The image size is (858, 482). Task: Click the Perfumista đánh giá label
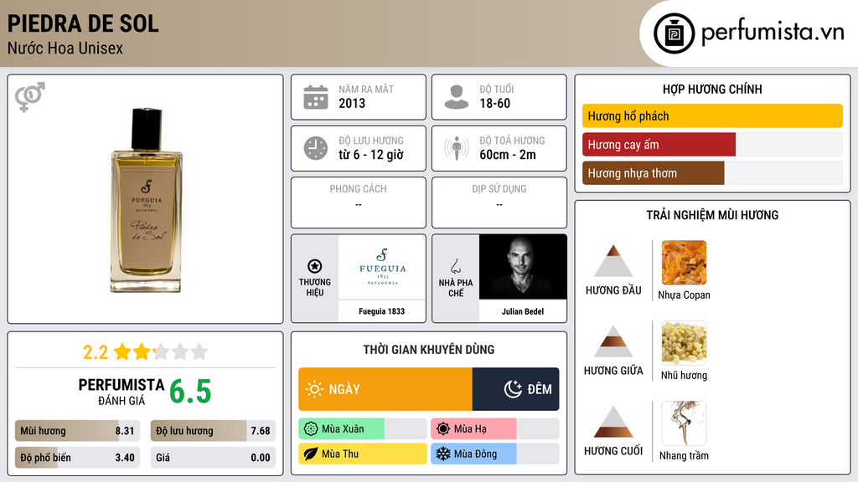(x=121, y=392)
